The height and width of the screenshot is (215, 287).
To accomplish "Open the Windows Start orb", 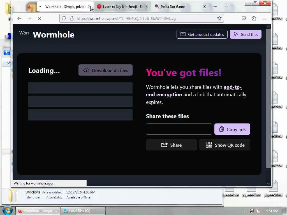I will [x=7, y=211].
